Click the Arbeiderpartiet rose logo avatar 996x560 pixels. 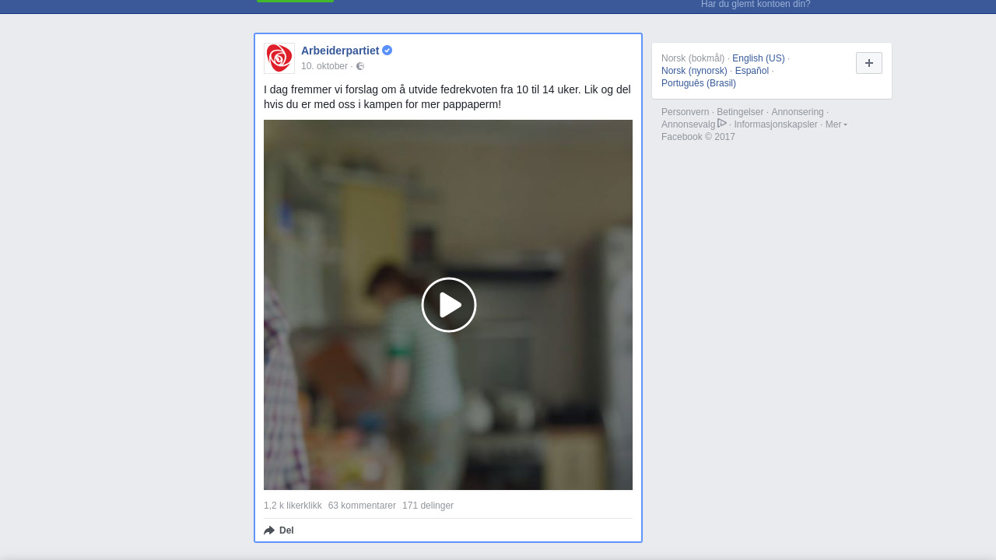point(279,58)
